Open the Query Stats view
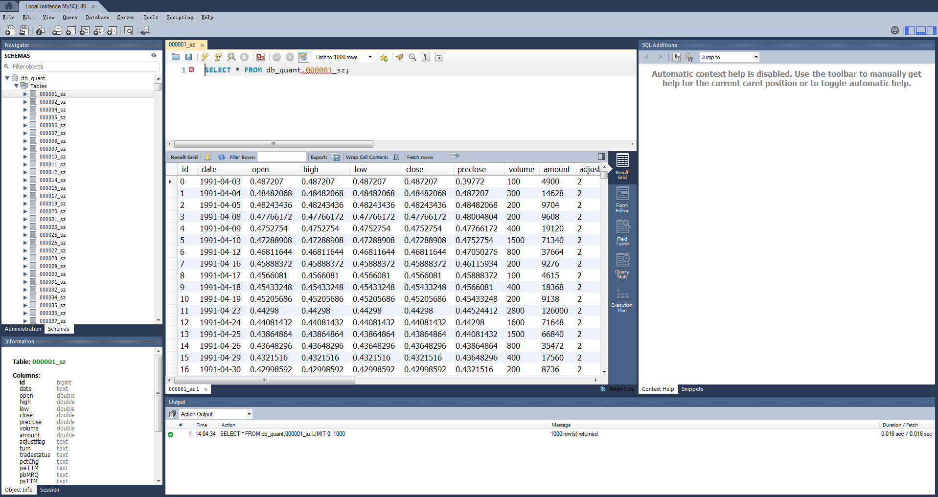Image resolution: width=938 pixels, height=497 pixels. point(622,267)
